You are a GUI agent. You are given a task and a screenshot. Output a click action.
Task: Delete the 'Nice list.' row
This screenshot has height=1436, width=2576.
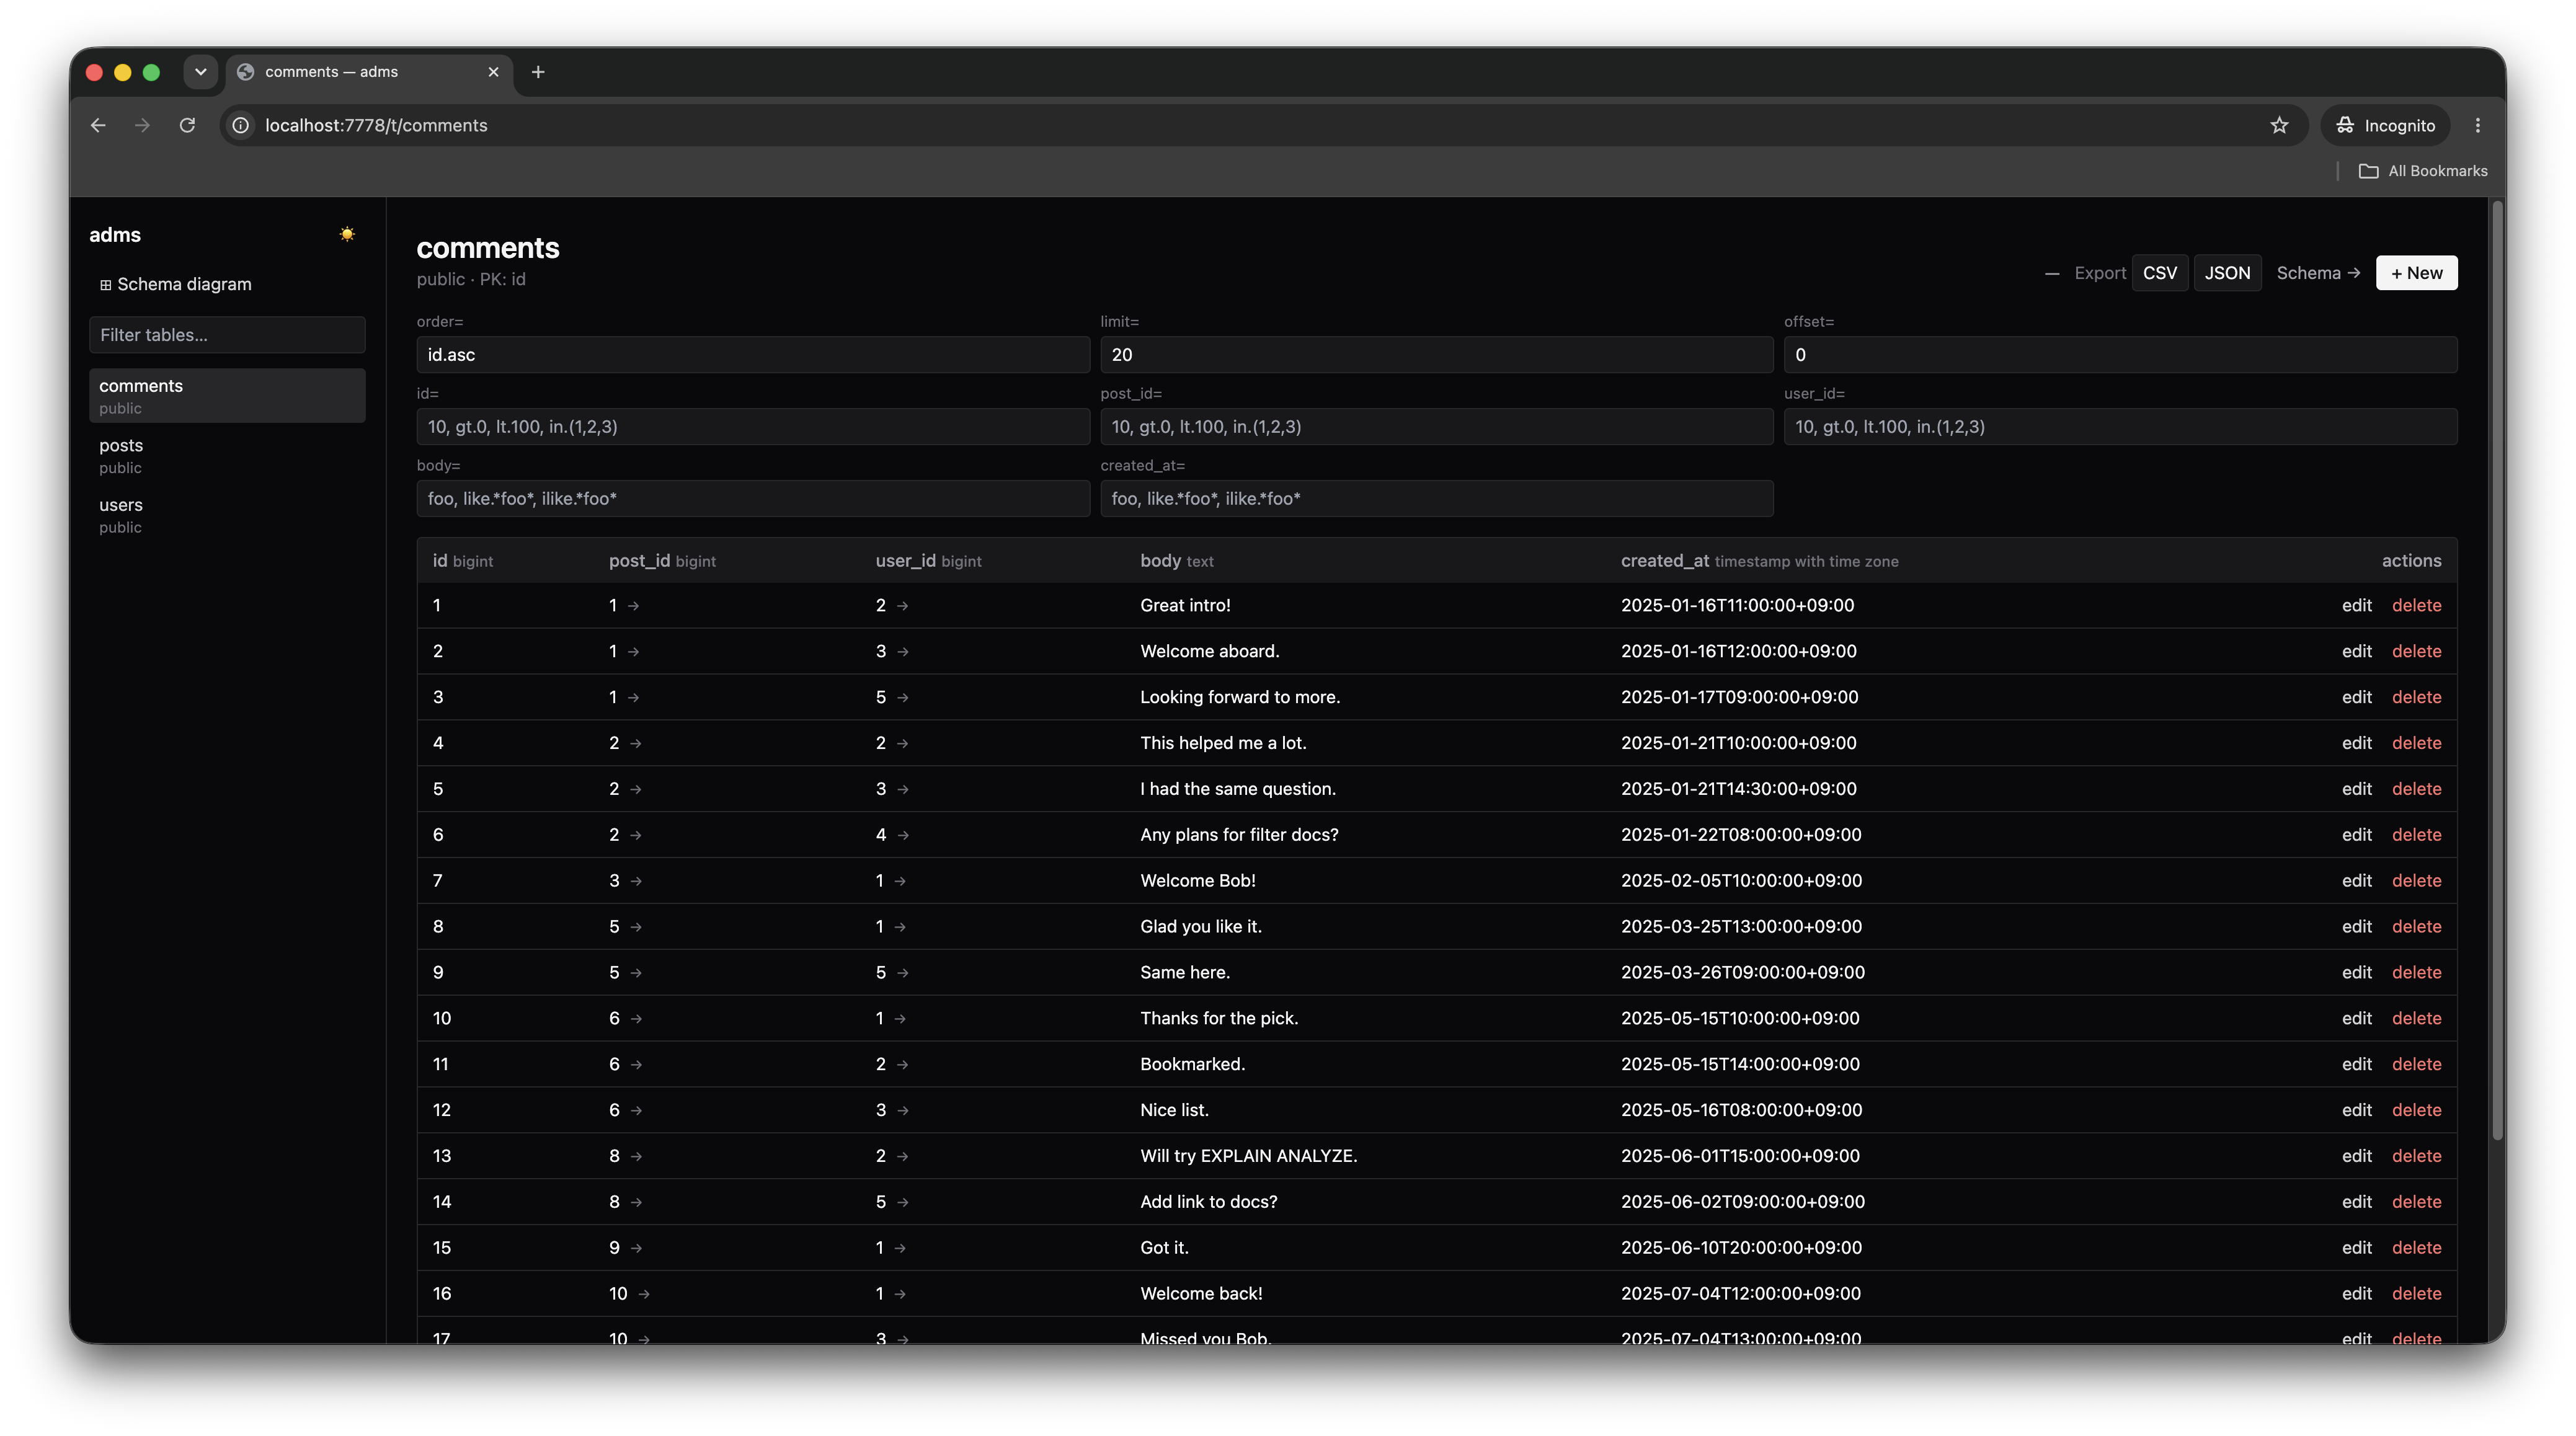click(2416, 1110)
